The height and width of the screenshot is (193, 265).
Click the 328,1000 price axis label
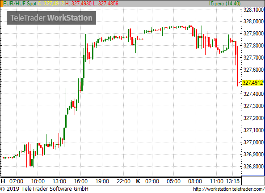point(253,10)
